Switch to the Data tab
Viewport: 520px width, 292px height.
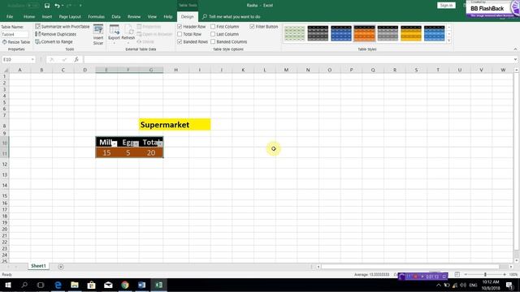[115, 16]
